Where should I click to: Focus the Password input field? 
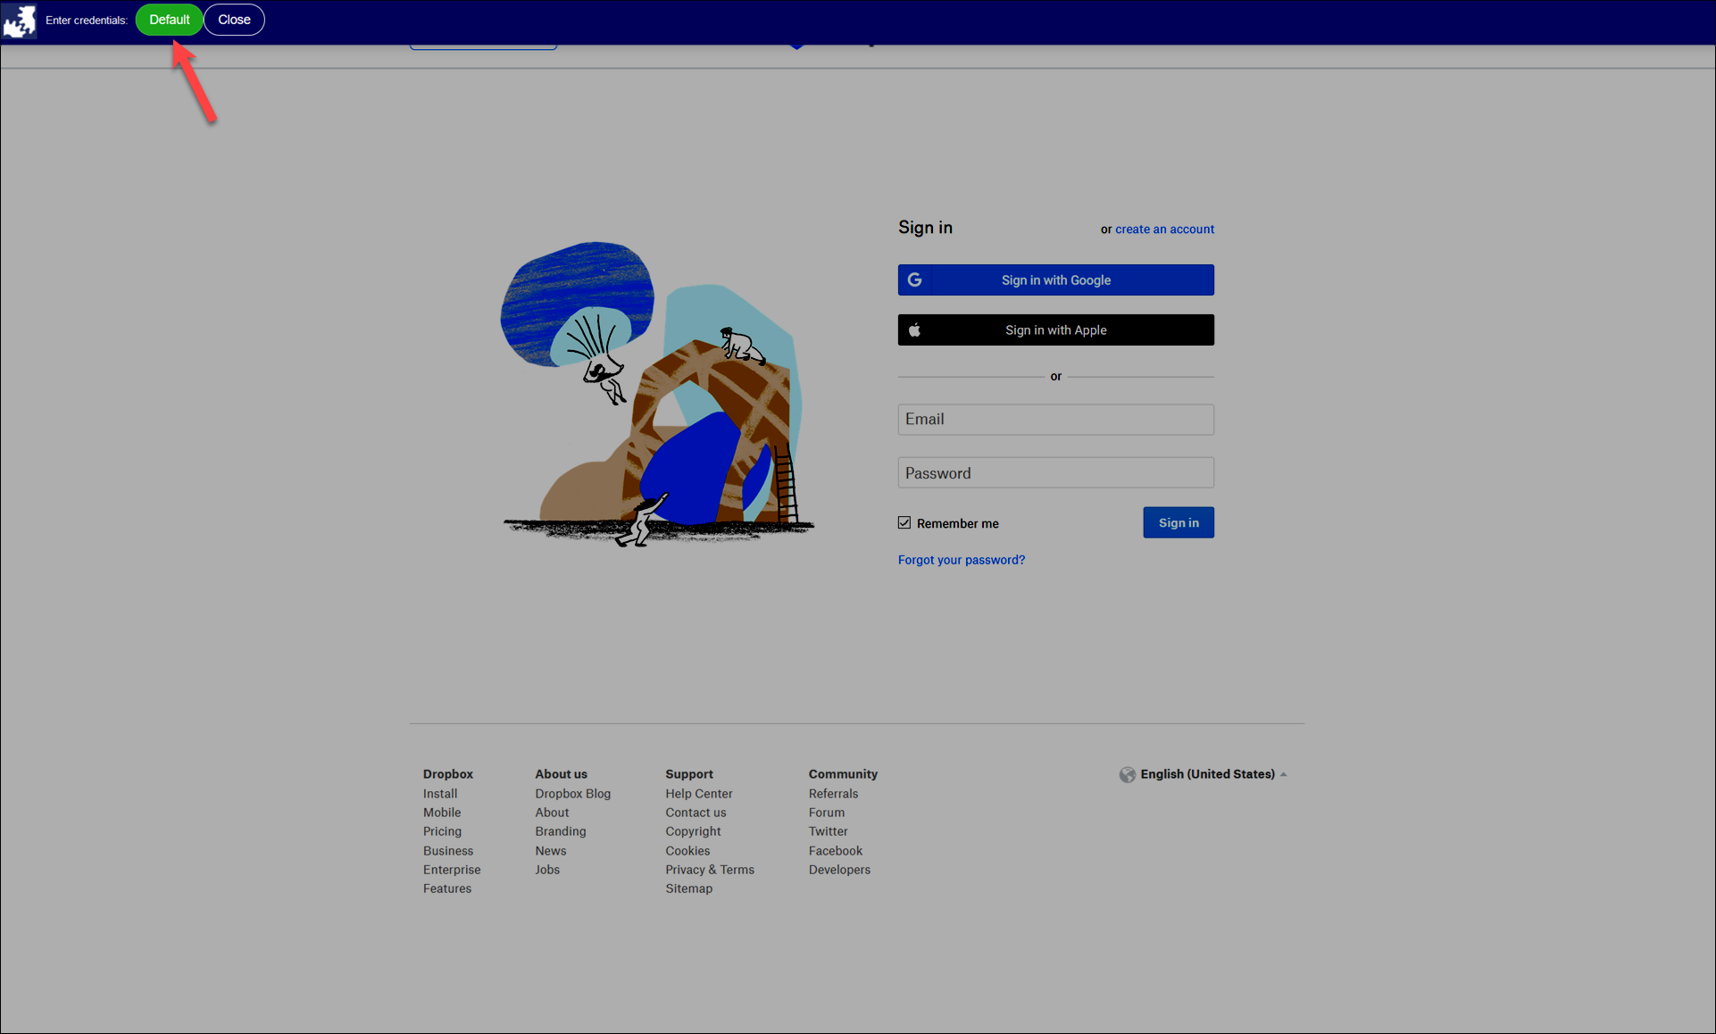coord(1055,473)
